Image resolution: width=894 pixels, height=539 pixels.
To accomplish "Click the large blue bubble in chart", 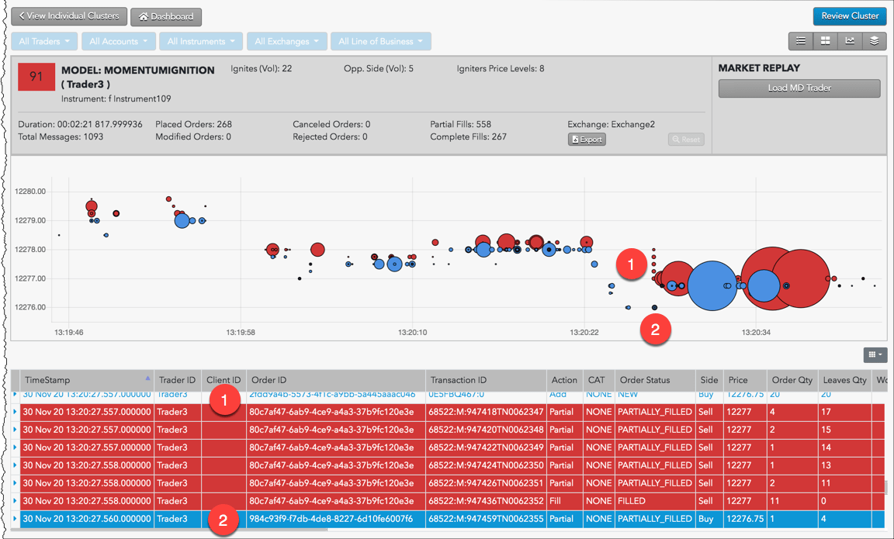I will tap(712, 285).
